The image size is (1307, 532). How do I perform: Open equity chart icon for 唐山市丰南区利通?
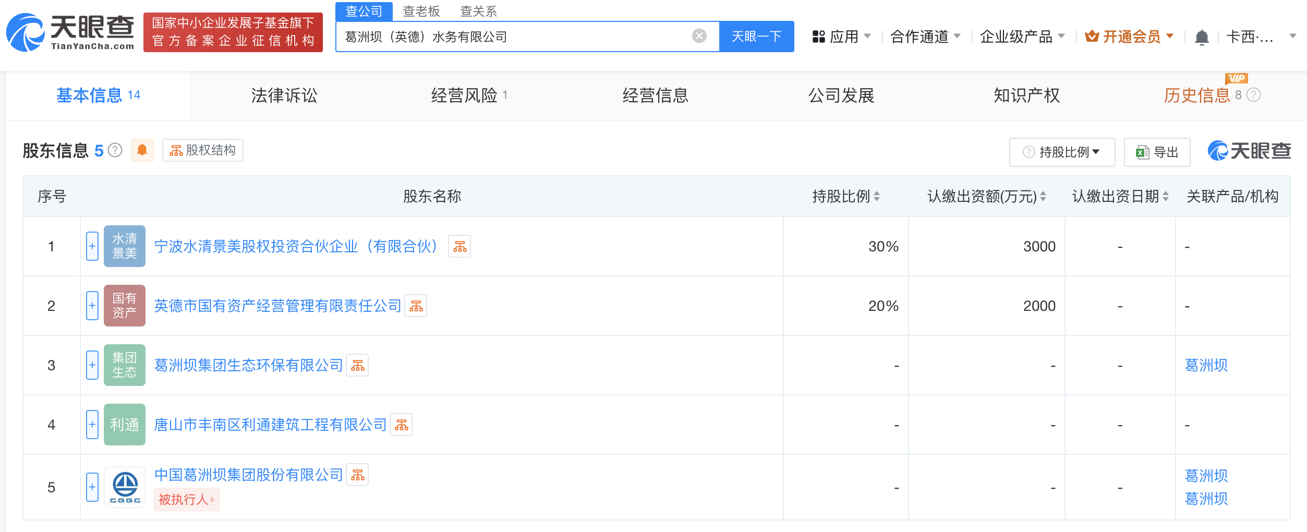pos(401,425)
